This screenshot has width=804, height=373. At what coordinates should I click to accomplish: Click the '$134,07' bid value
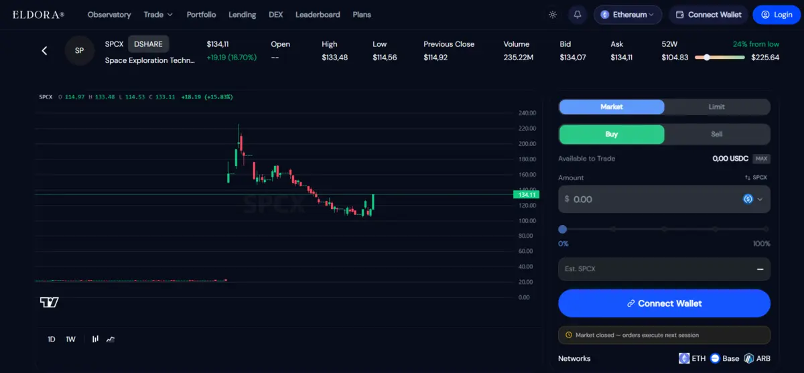[573, 58]
